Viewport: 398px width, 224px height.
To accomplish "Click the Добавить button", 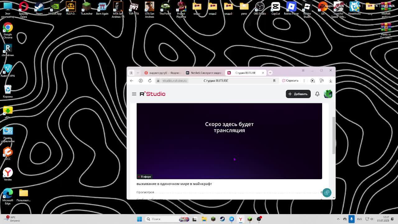I will click(x=298, y=94).
